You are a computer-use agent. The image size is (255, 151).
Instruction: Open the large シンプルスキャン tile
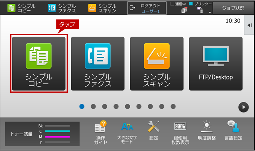(157, 64)
